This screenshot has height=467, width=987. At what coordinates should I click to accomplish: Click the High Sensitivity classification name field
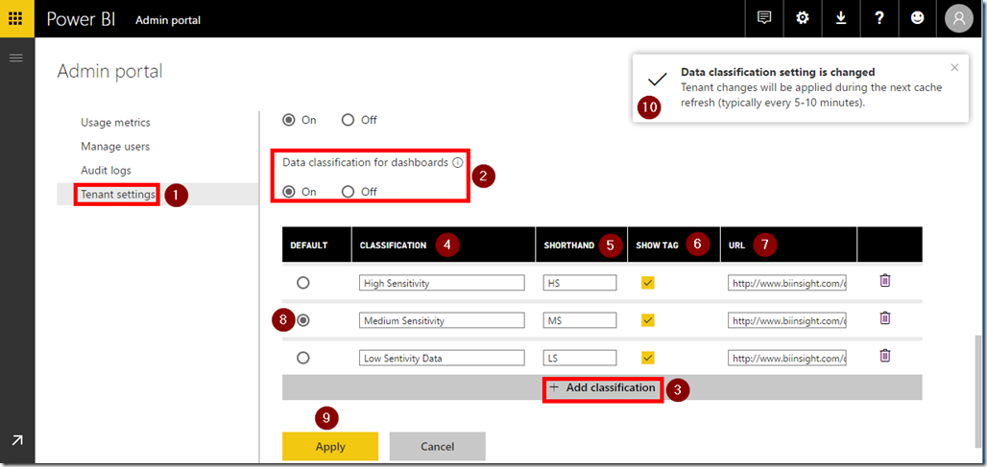(442, 283)
